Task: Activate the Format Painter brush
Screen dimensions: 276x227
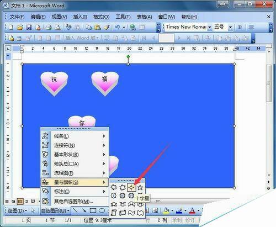Action: point(107,27)
